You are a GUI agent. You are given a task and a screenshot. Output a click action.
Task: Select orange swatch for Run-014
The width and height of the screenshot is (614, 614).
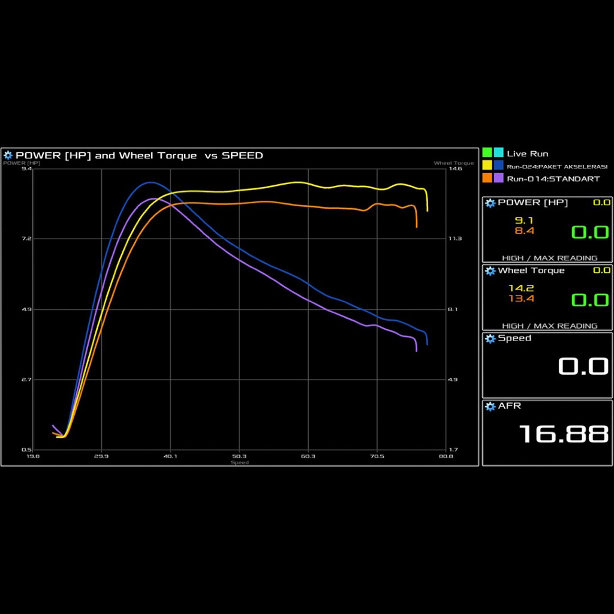(x=487, y=178)
